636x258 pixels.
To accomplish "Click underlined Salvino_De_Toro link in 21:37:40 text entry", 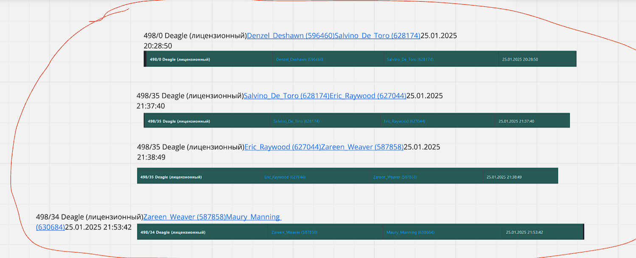I will click(286, 96).
